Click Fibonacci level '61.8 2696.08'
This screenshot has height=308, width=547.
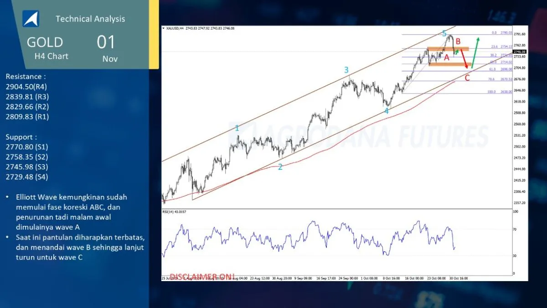point(501,69)
